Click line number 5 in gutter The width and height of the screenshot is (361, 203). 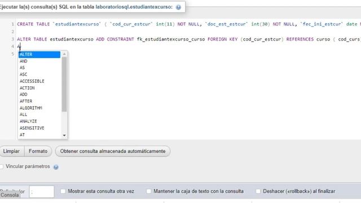point(12,54)
